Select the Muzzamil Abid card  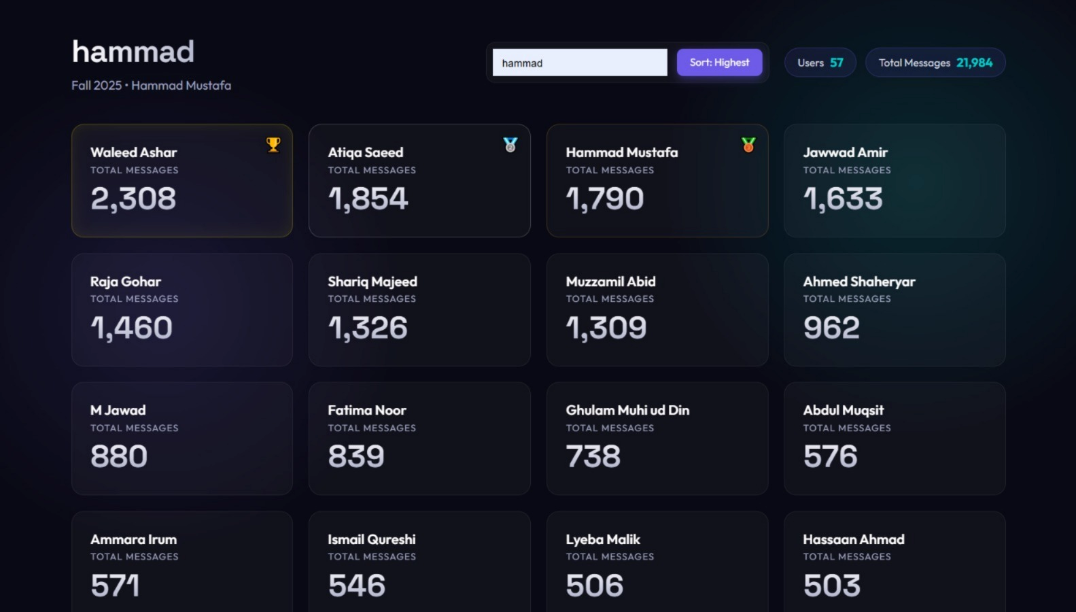657,310
